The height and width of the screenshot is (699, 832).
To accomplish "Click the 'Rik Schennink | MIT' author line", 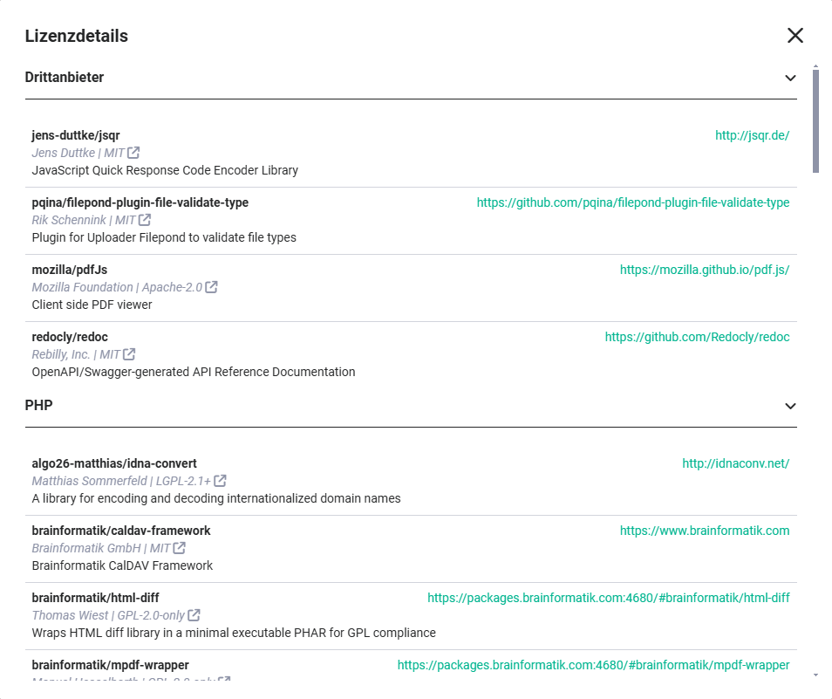I will pos(84,220).
